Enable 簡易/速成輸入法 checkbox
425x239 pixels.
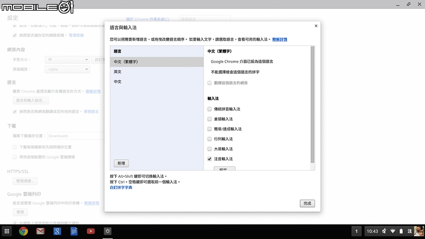[x=210, y=129]
